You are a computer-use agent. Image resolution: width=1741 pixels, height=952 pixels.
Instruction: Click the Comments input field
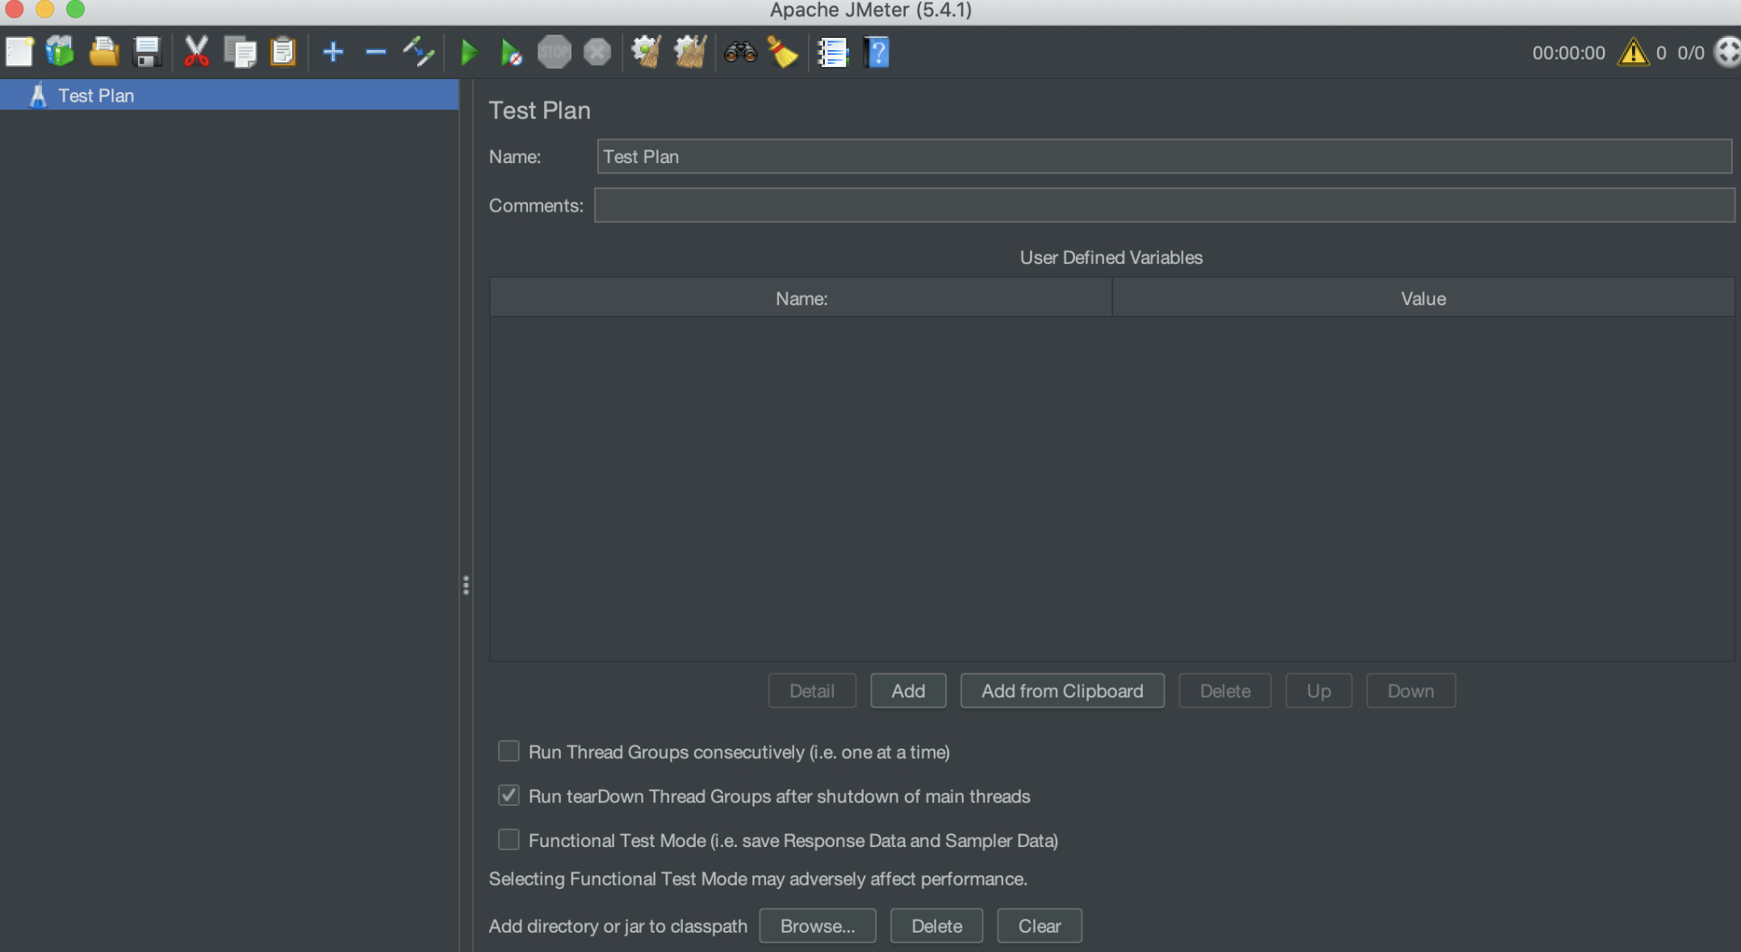point(1163,206)
